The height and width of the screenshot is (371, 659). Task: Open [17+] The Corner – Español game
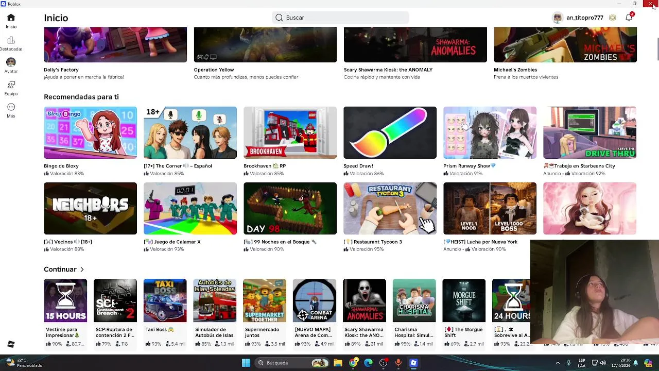(x=190, y=133)
